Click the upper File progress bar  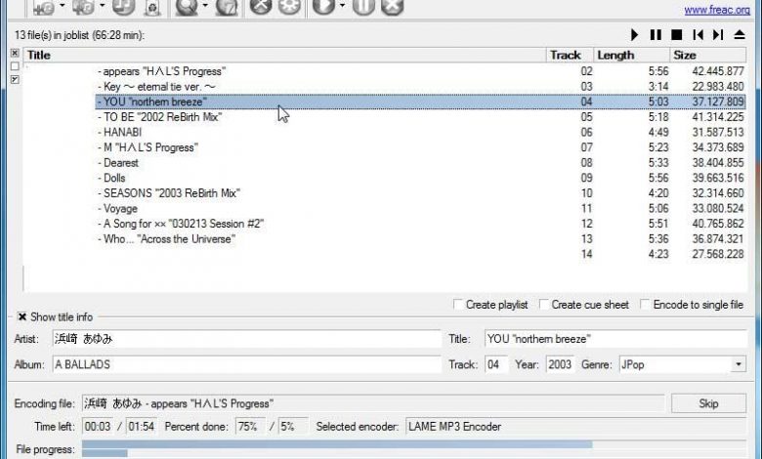click(414, 444)
